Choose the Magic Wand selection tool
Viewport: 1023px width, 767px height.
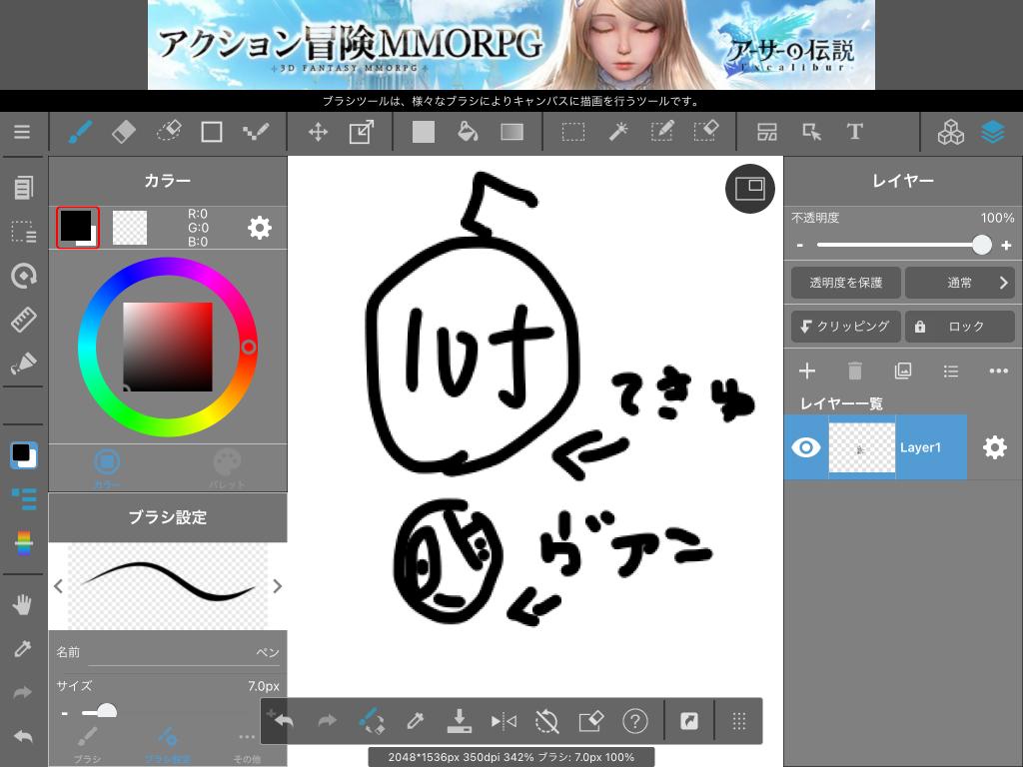pos(617,132)
